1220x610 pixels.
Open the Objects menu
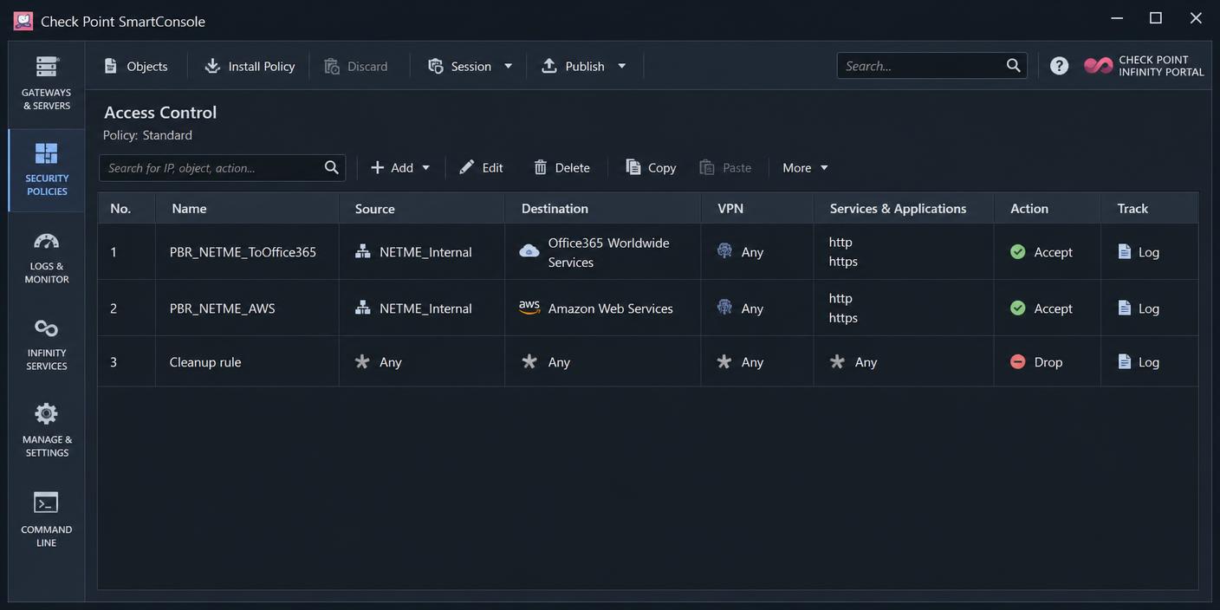click(136, 66)
